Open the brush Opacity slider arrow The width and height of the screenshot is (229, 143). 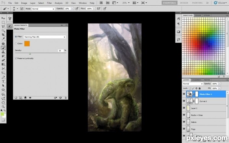coord(72,9)
